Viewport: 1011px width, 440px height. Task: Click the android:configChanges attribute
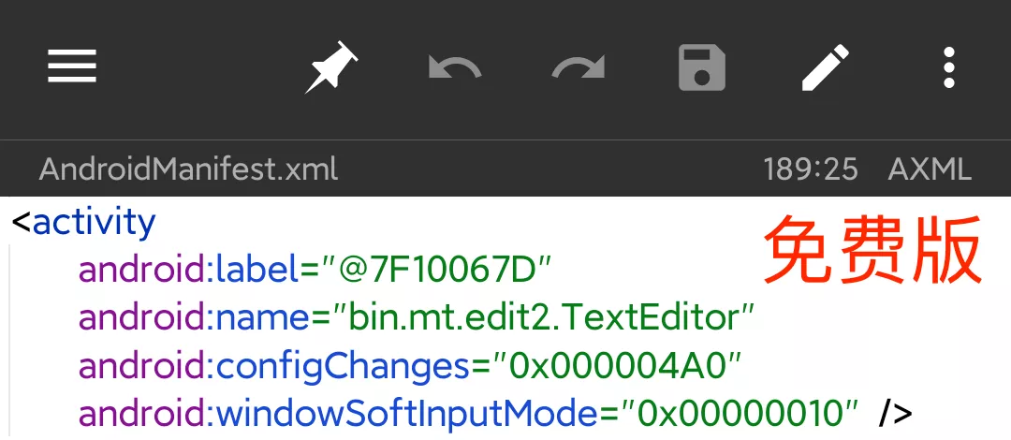[271, 366]
